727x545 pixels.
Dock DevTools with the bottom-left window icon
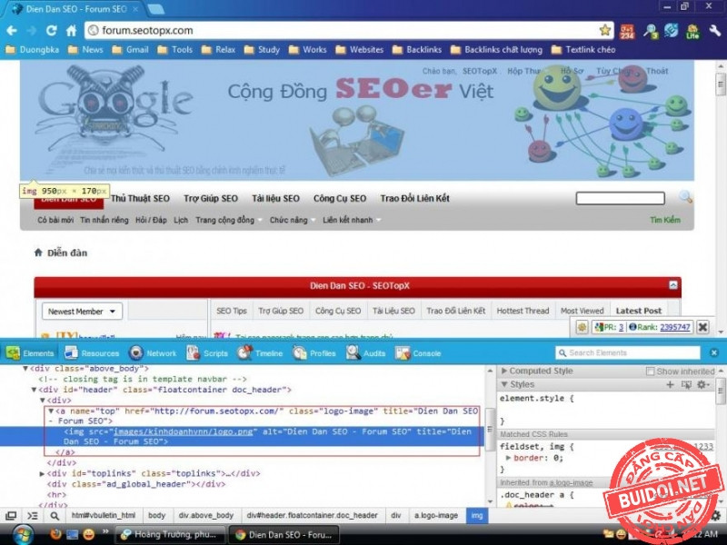pyautogui.click(x=11, y=515)
